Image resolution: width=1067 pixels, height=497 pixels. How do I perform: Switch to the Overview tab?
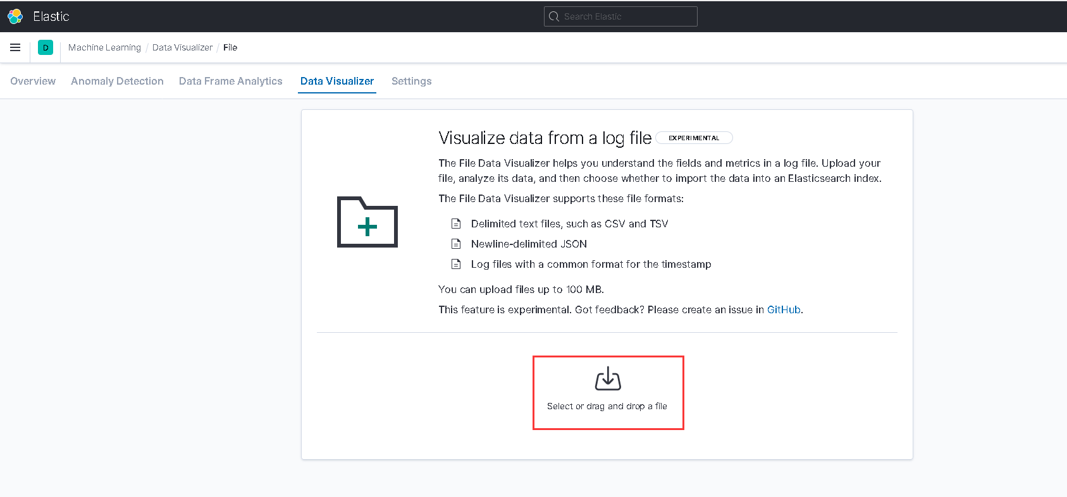click(33, 81)
